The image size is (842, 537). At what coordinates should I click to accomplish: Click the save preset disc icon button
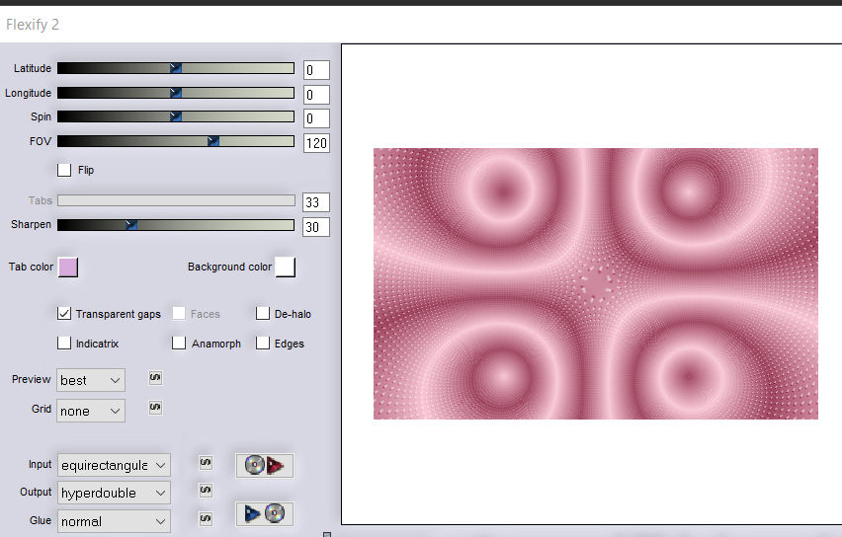(264, 513)
